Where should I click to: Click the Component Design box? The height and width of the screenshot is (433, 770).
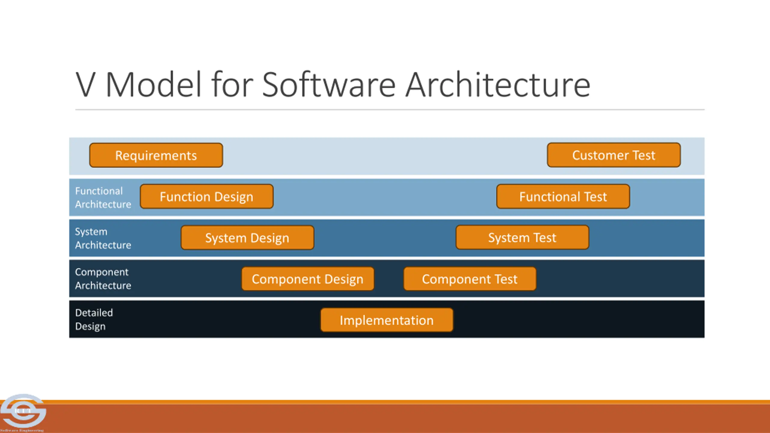308,279
